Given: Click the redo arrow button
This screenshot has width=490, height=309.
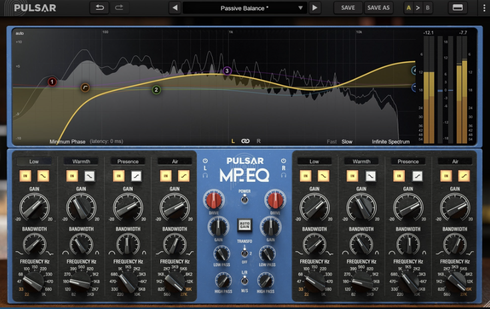Looking at the screenshot, I should click(x=119, y=8).
